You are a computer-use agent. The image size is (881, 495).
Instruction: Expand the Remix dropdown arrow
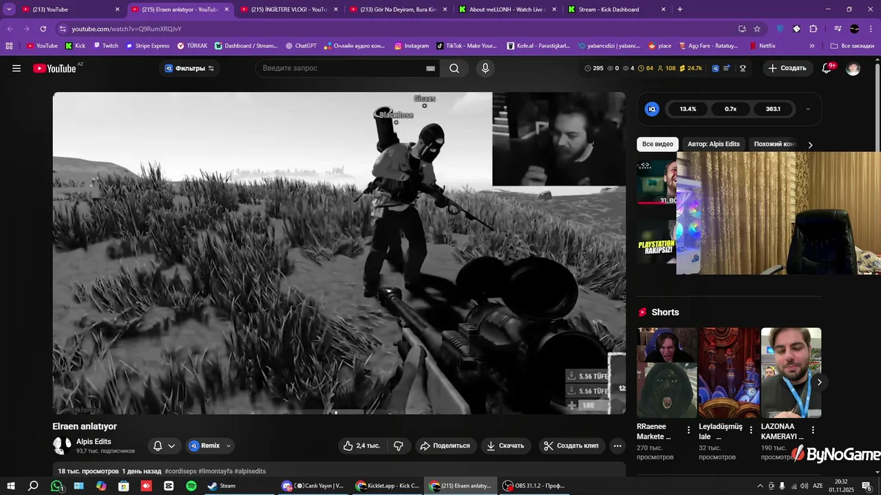pyautogui.click(x=229, y=445)
